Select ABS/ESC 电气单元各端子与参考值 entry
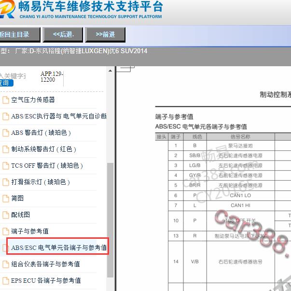 click(59, 247)
